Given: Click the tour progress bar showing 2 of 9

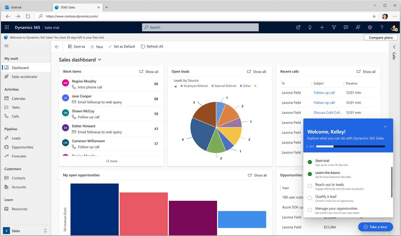Looking at the screenshot, I should click(x=351, y=146).
